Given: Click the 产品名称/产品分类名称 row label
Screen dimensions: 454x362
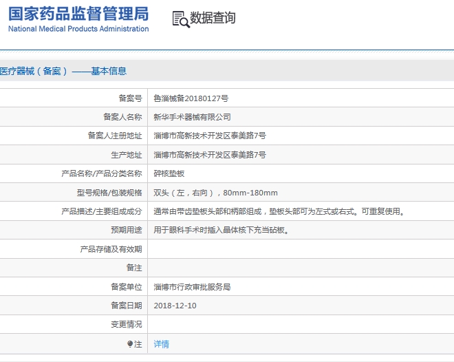Looking at the screenshot, I should (x=102, y=173).
